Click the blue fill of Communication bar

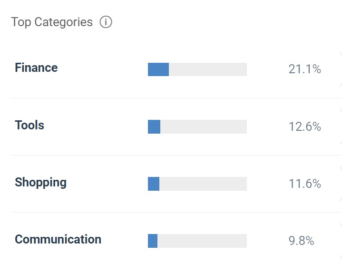pos(153,241)
